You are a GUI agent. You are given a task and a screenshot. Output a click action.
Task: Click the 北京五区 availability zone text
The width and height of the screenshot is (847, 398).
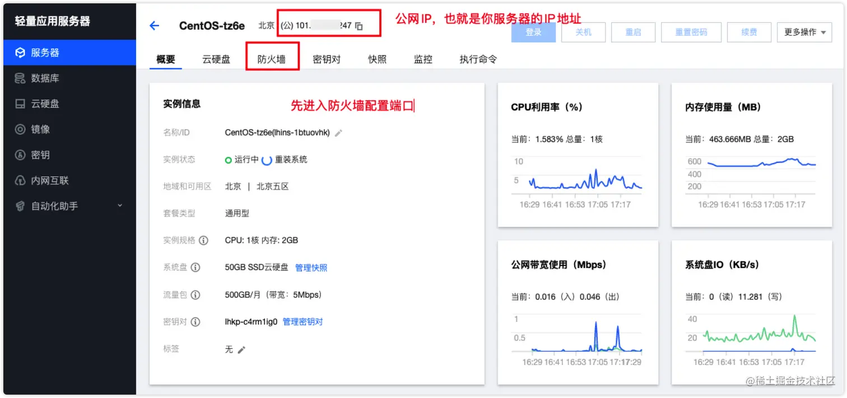272,186
